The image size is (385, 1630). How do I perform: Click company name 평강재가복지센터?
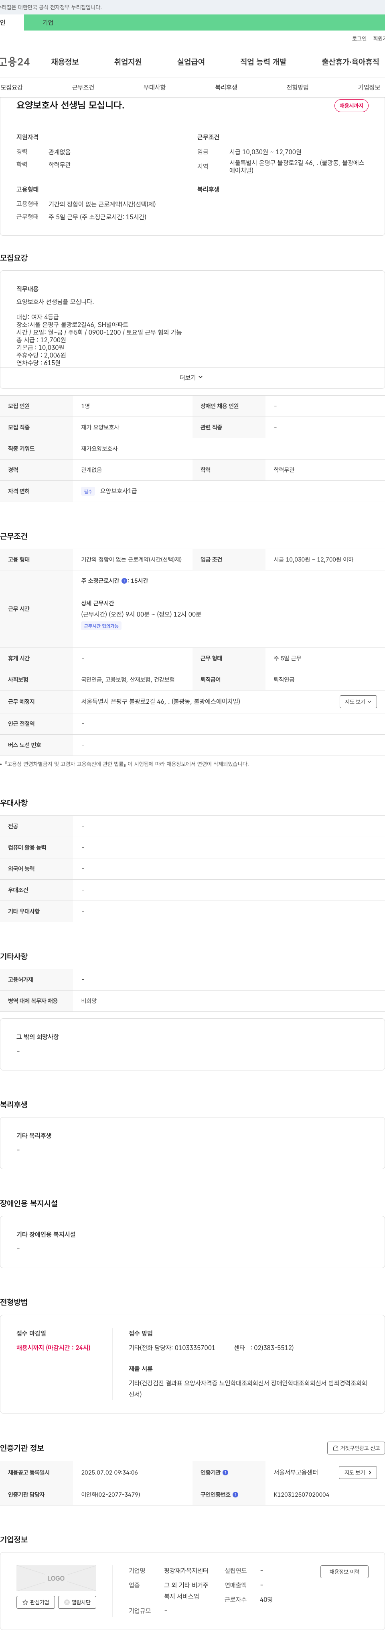tap(186, 1571)
